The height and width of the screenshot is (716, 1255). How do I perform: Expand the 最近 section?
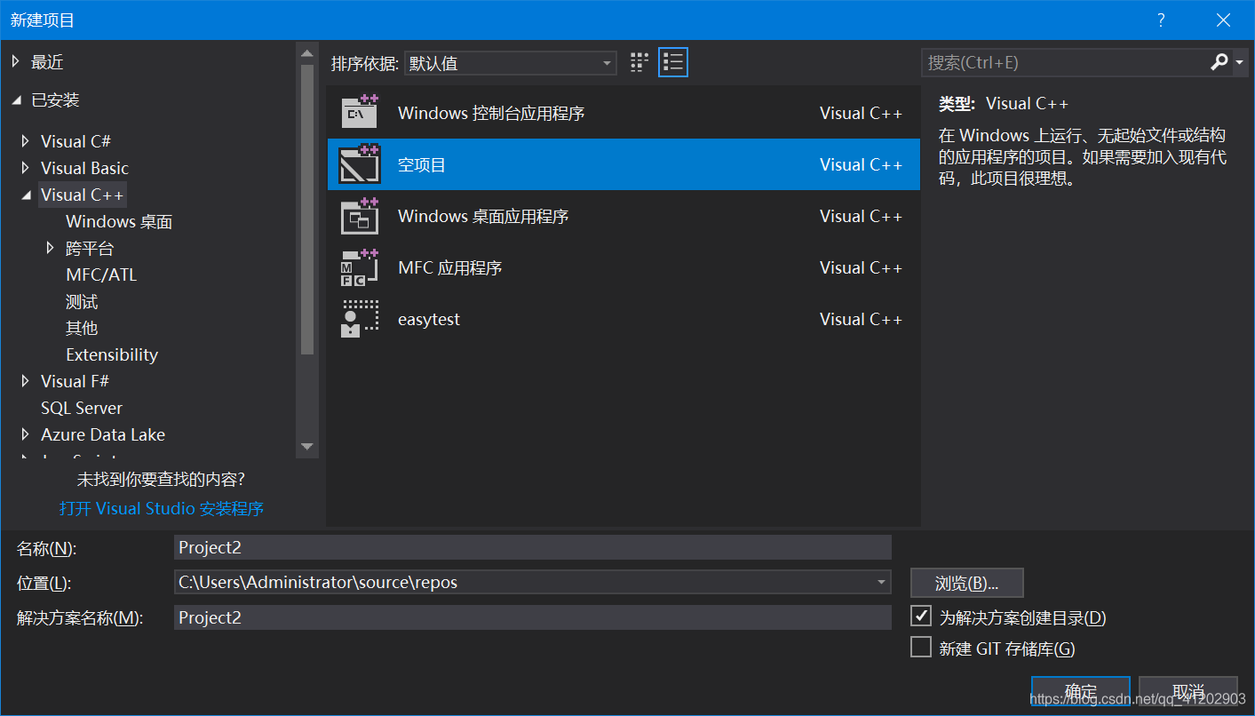pyautogui.click(x=15, y=62)
